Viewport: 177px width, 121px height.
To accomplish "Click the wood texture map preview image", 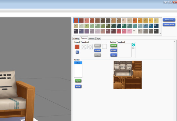I will click(128, 75).
